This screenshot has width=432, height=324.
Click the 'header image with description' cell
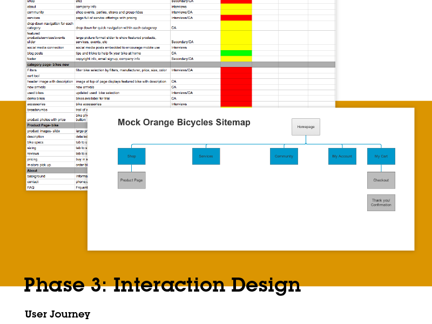click(50, 82)
